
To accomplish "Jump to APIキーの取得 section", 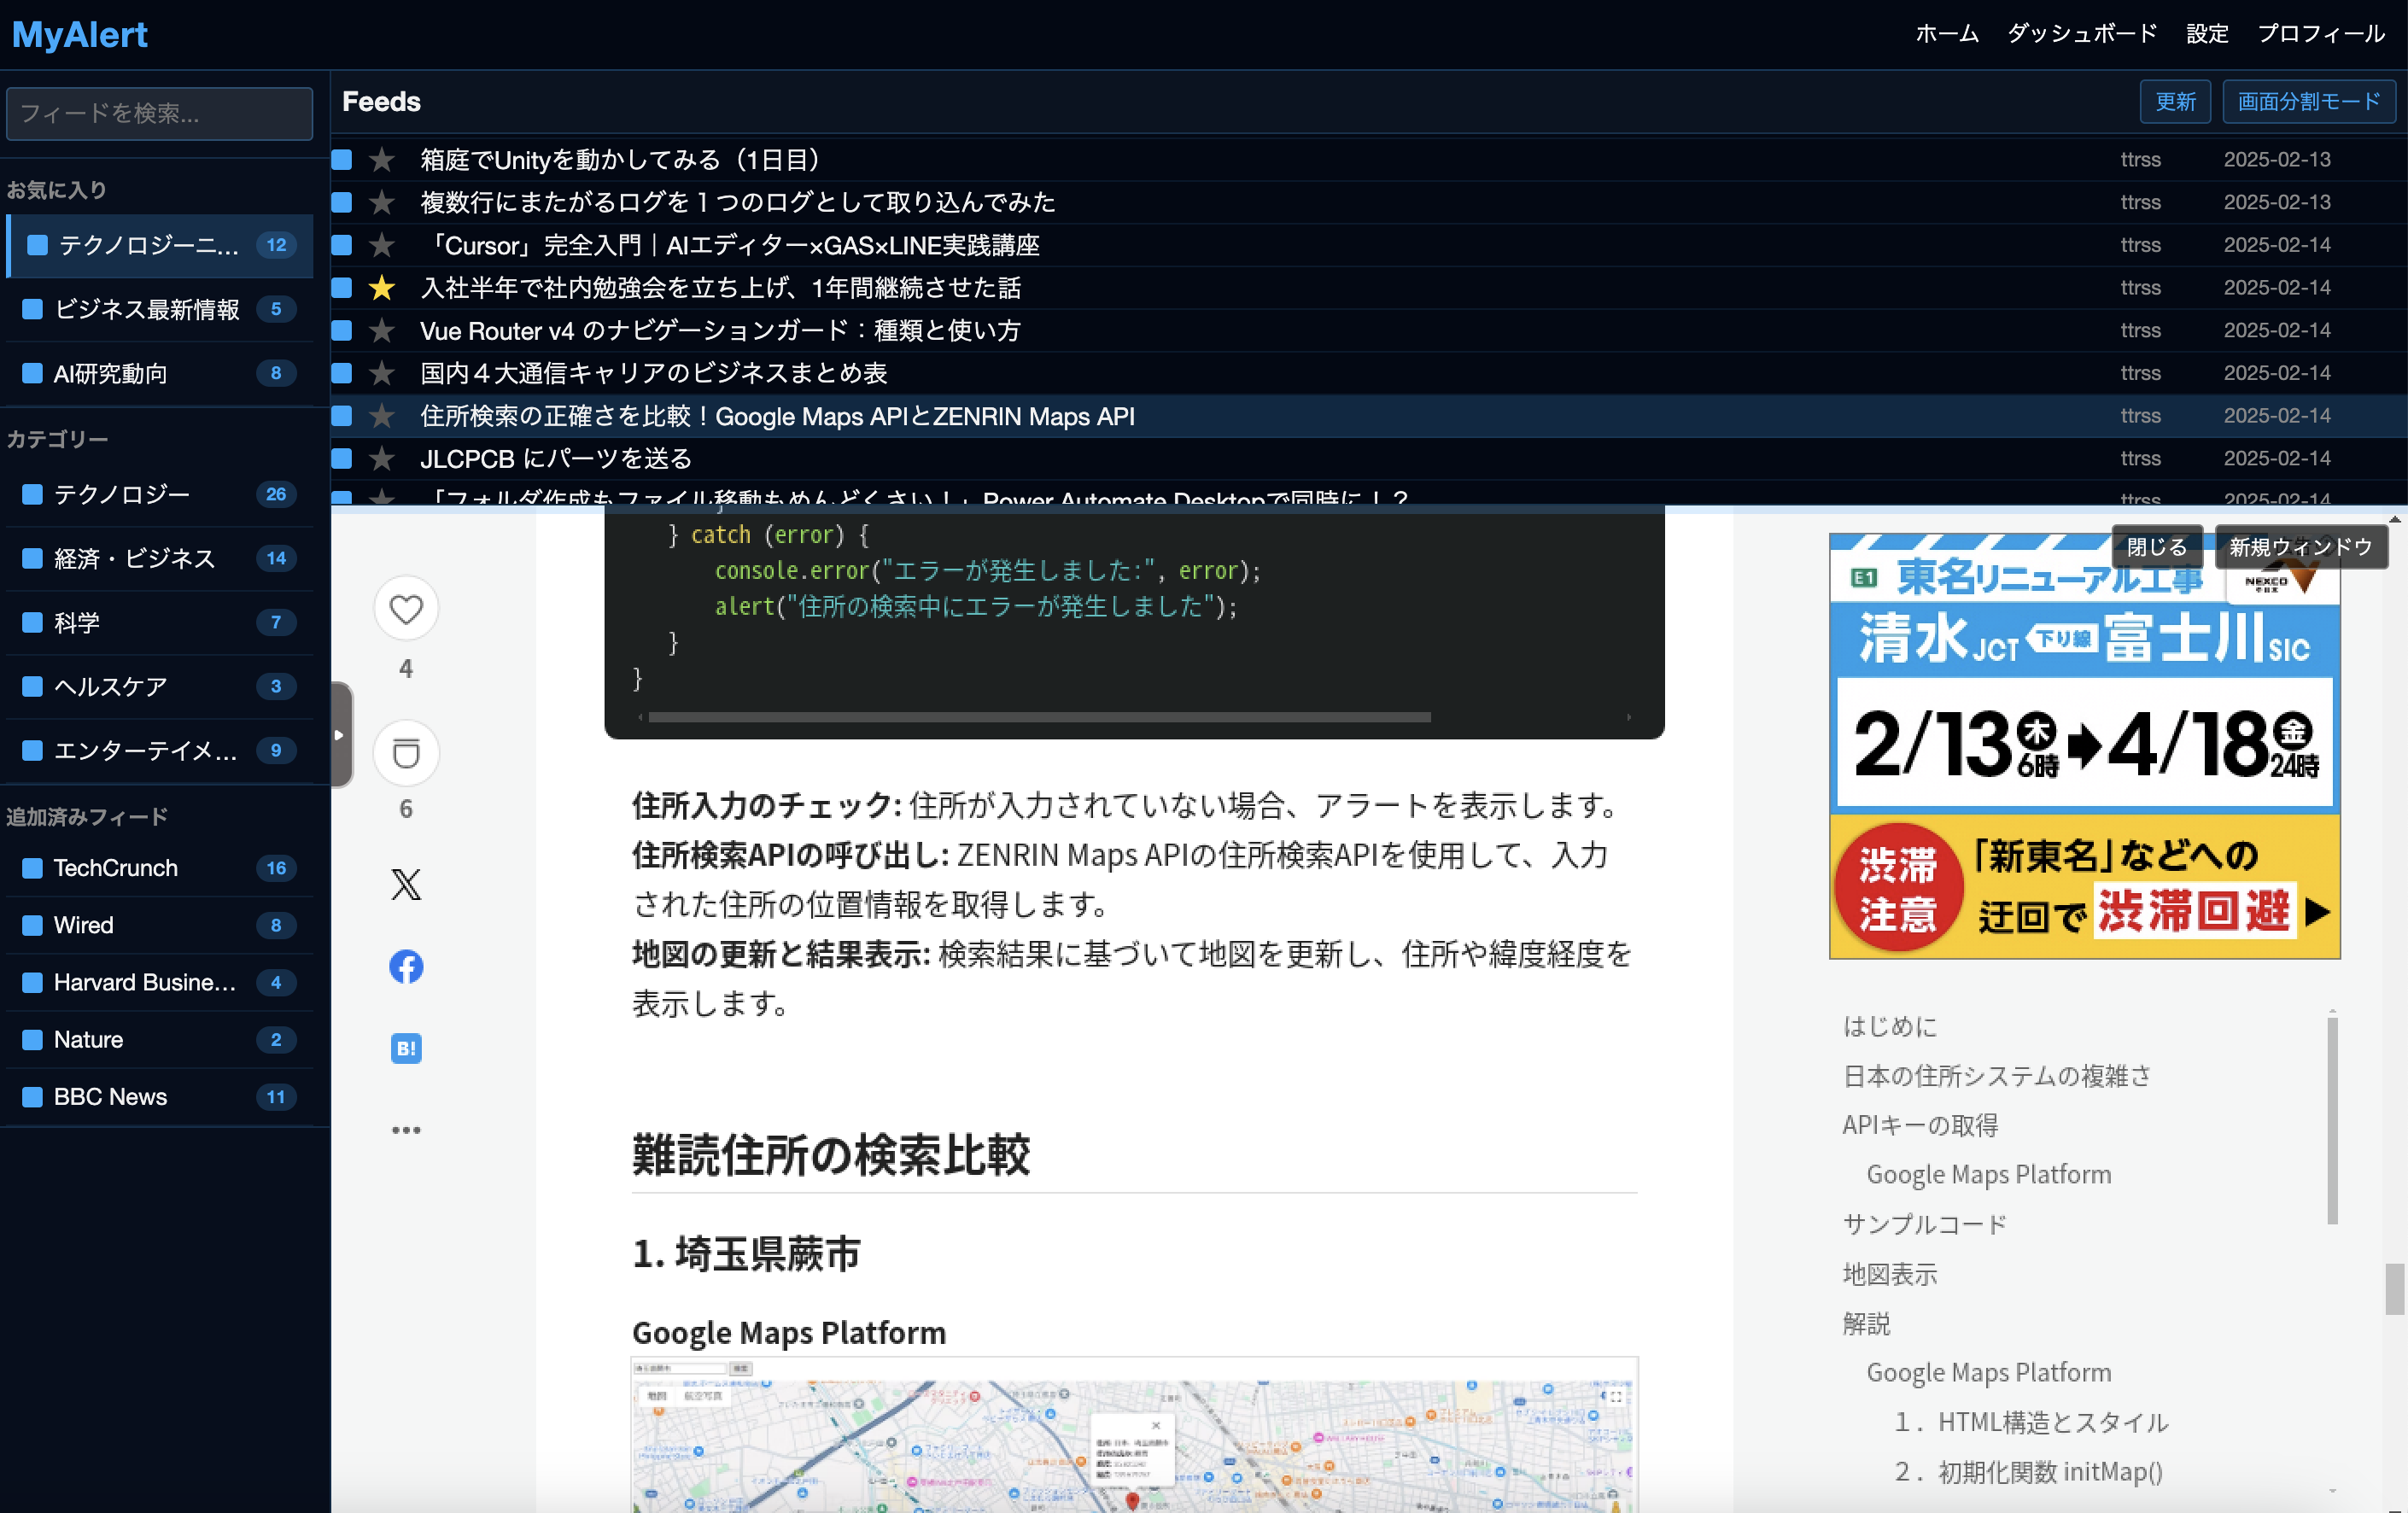I will [x=1920, y=1125].
